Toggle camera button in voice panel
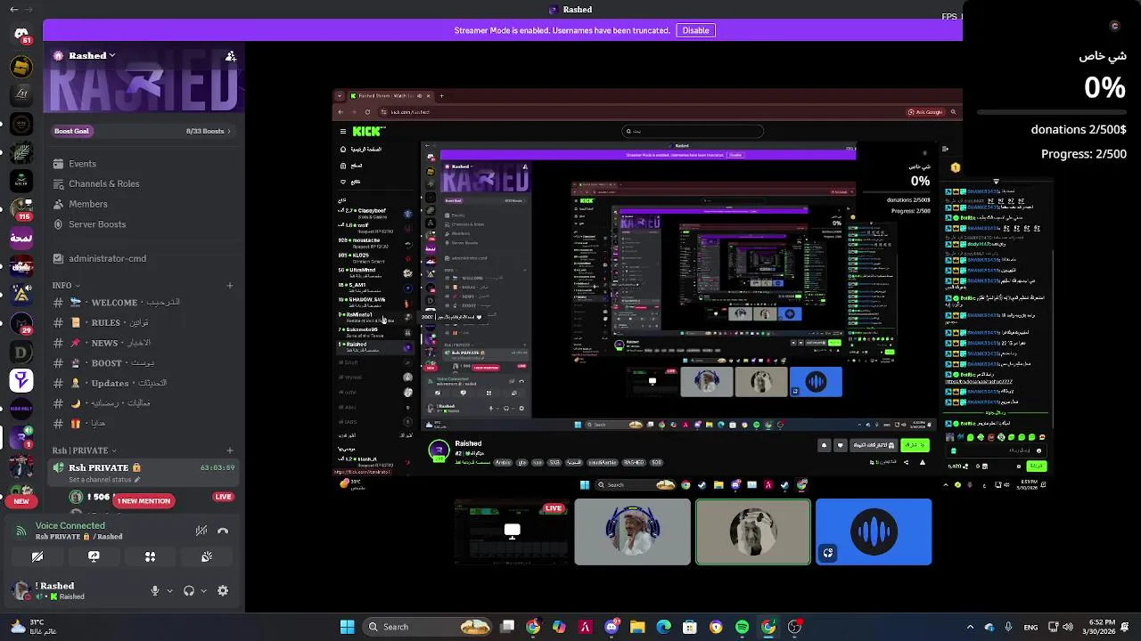The width and height of the screenshot is (1141, 641). pos(37,556)
